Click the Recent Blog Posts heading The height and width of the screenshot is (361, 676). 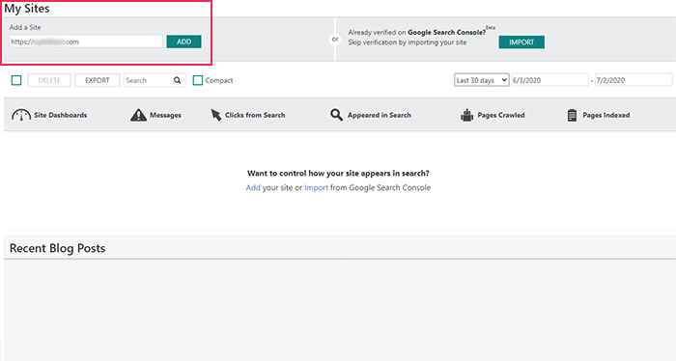(57, 249)
